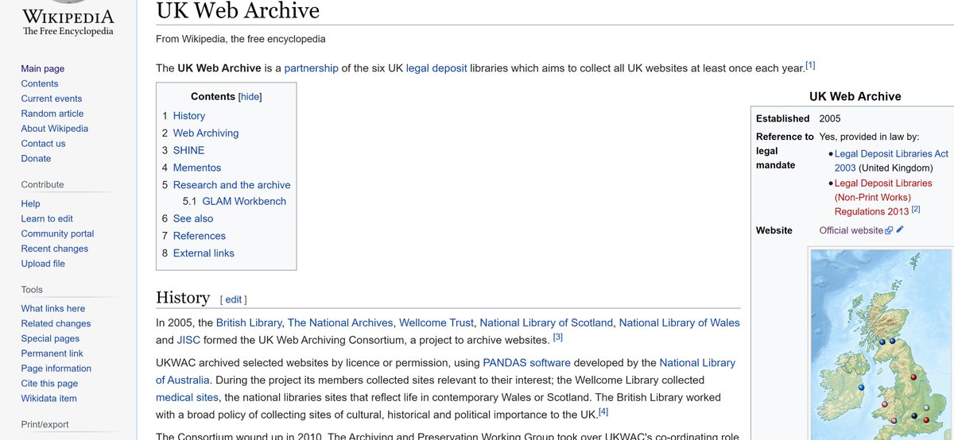Open Related changes tool
The width and height of the screenshot is (954, 440).
coord(56,324)
